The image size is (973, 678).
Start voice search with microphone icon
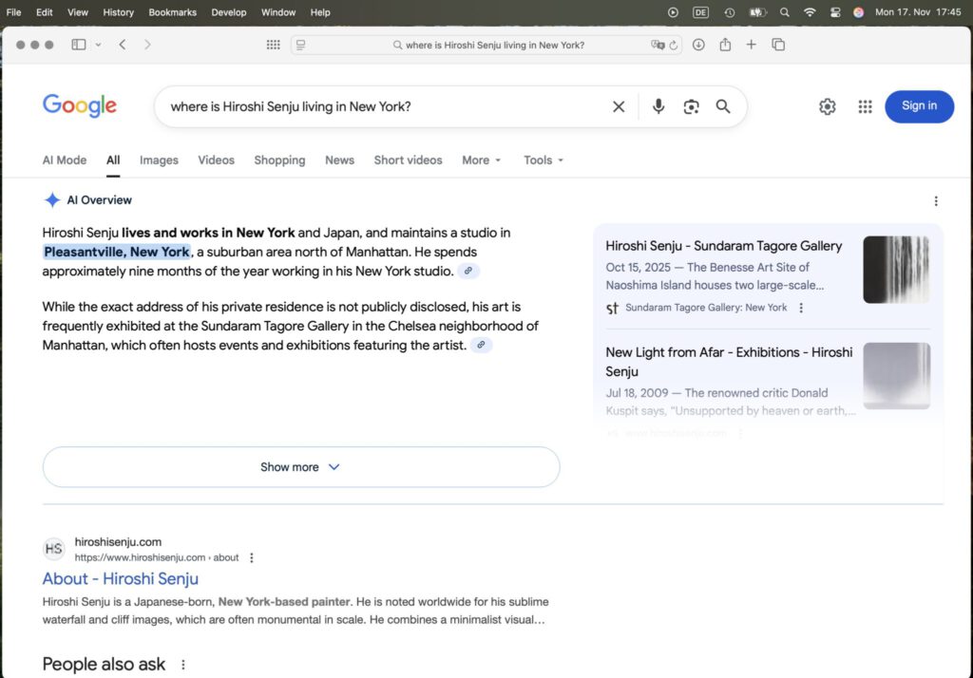[x=658, y=106]
